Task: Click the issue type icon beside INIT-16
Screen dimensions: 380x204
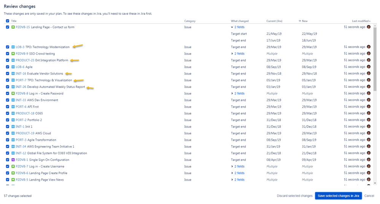Action: 13,74
